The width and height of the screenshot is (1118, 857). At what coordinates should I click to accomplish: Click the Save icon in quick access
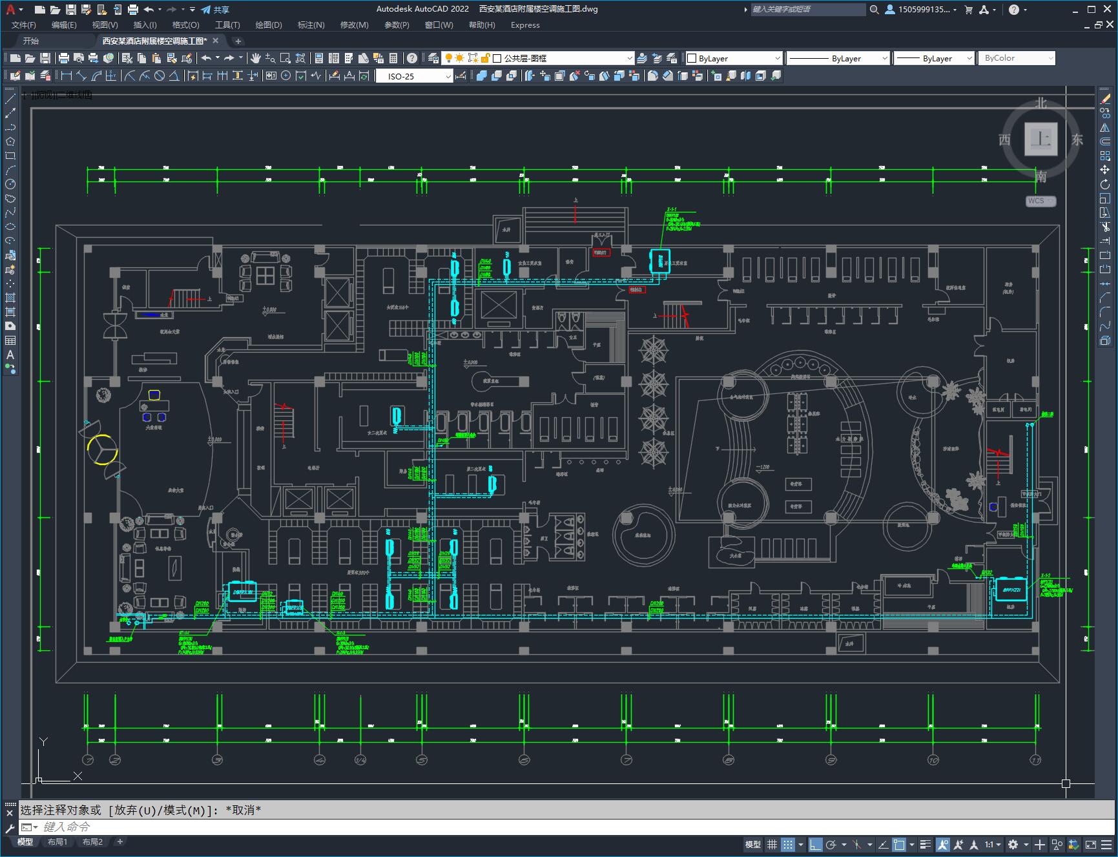pyautogui.click(x=71, y=10)
